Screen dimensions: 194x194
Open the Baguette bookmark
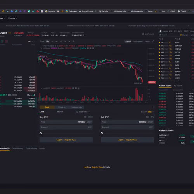pyautogui.click(x=50, y=11)
